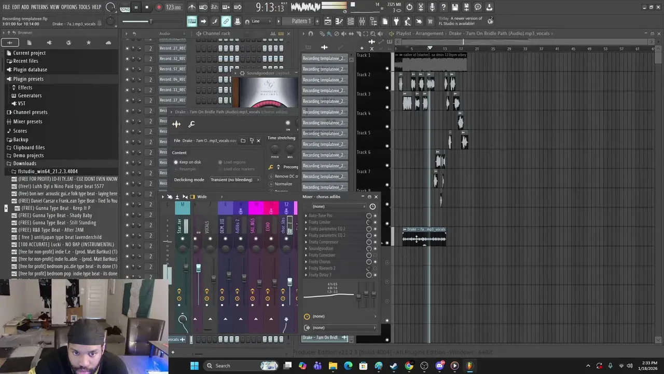The height and width of the screenshot is (374, 664).
Task: Open the Playlist view toolbar icon
Action: pyautogui.click(x=328, y=21)
